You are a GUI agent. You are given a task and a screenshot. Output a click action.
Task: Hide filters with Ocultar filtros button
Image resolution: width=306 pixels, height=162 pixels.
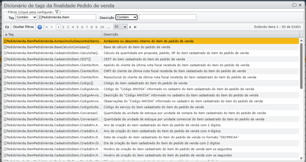click(23, 27)
